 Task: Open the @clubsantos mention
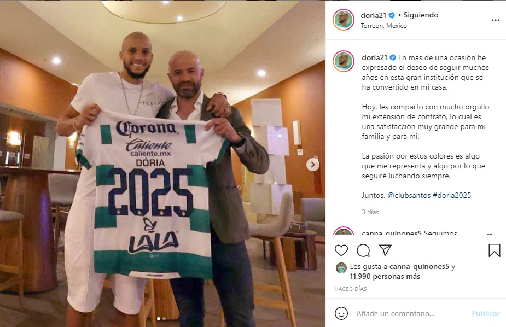tap(409, 195)
